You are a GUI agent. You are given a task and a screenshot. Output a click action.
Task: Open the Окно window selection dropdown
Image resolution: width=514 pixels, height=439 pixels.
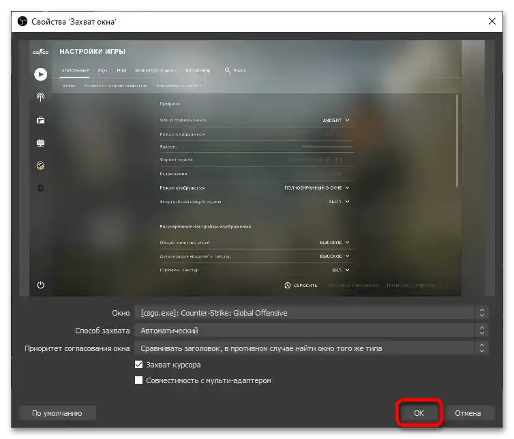coord(312,313)
